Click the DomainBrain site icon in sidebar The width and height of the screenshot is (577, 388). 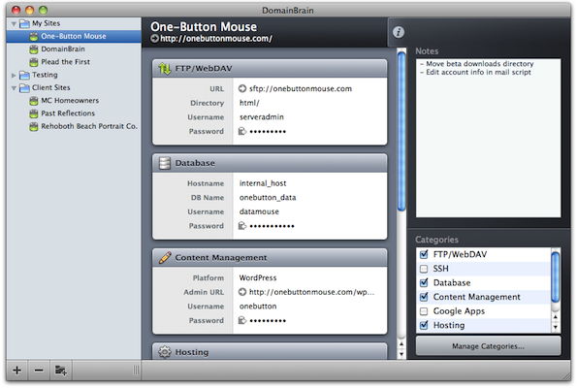pos(34,49)
